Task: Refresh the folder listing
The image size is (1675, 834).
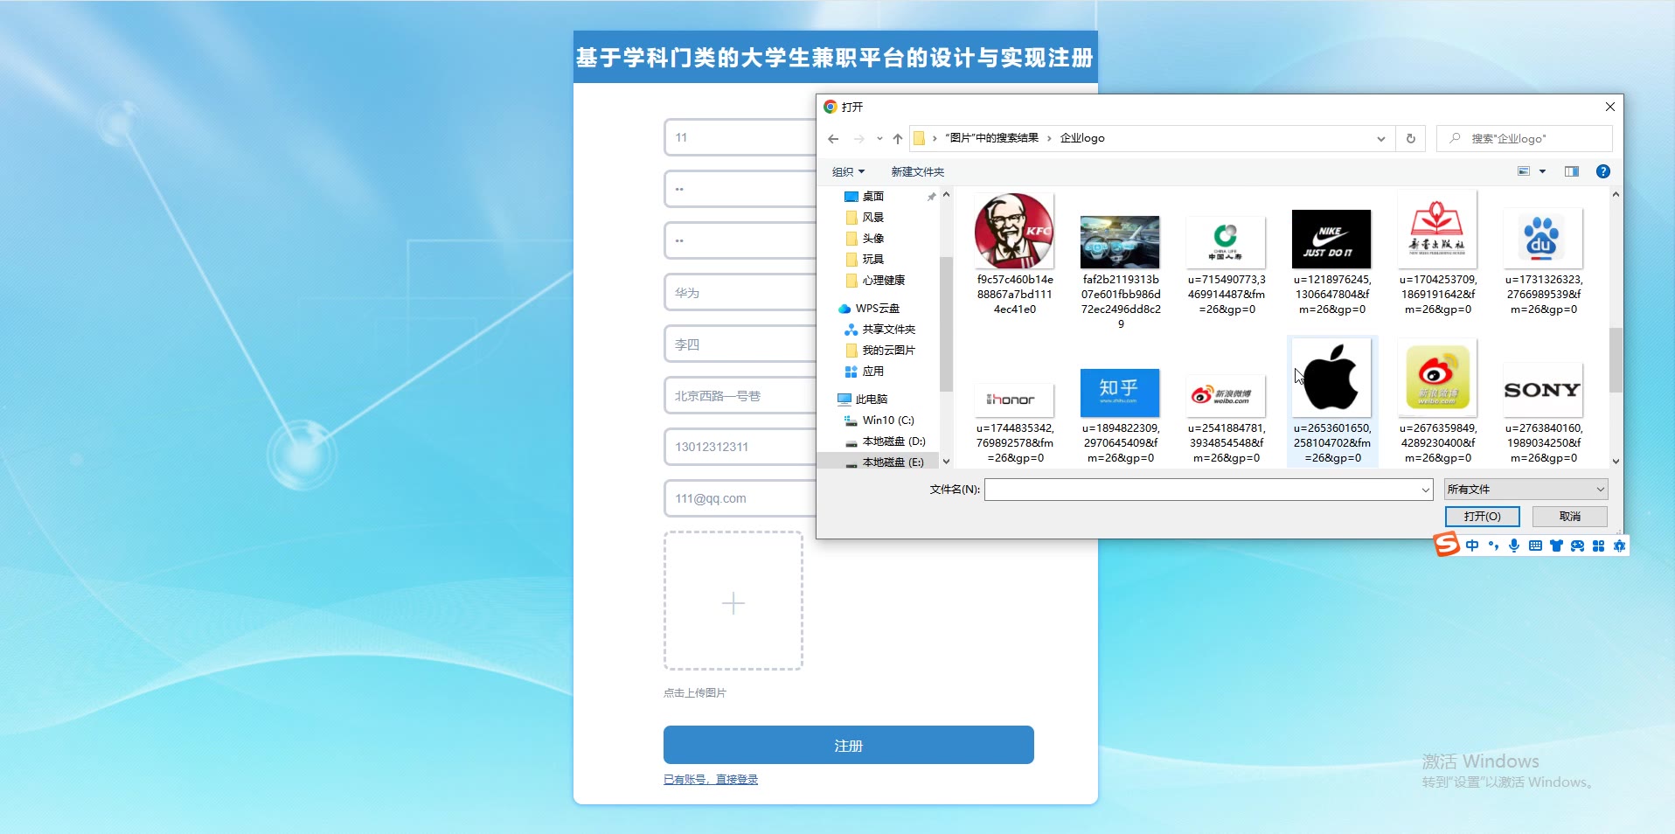Action: (1410, 138)
